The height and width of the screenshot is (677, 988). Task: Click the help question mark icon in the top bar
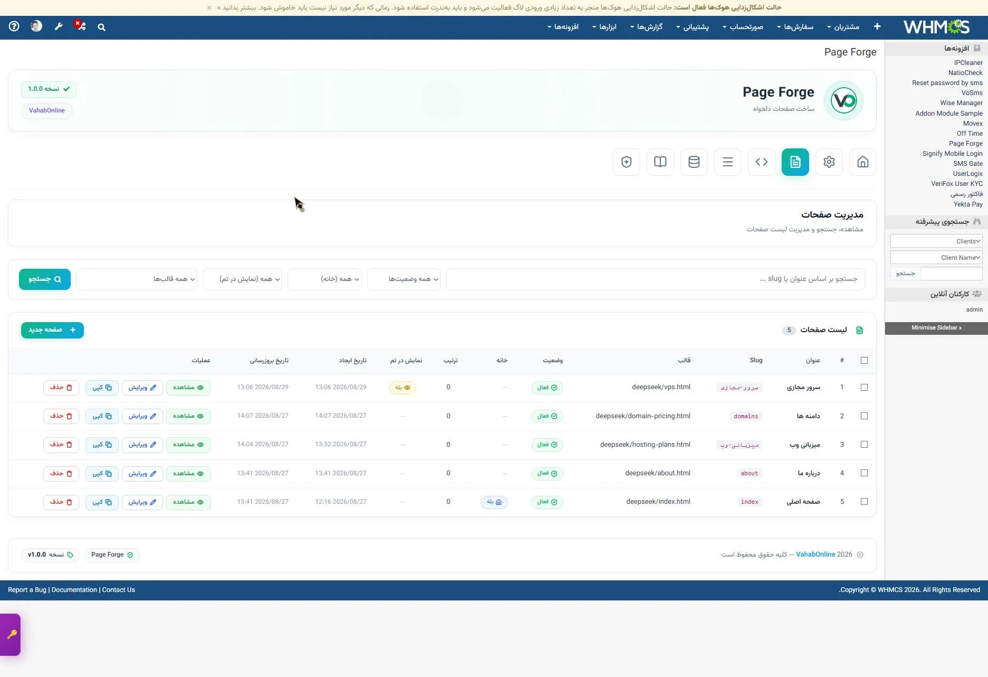click(x=14, y=26)
